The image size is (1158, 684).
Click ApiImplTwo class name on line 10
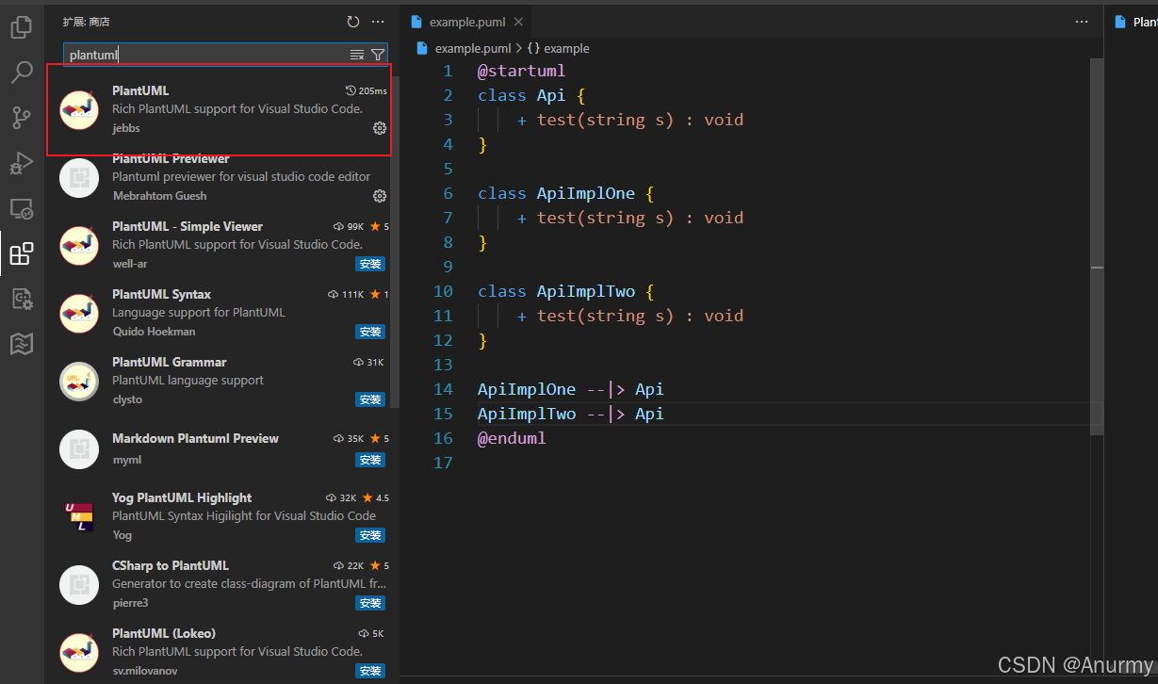pos(586,291)
